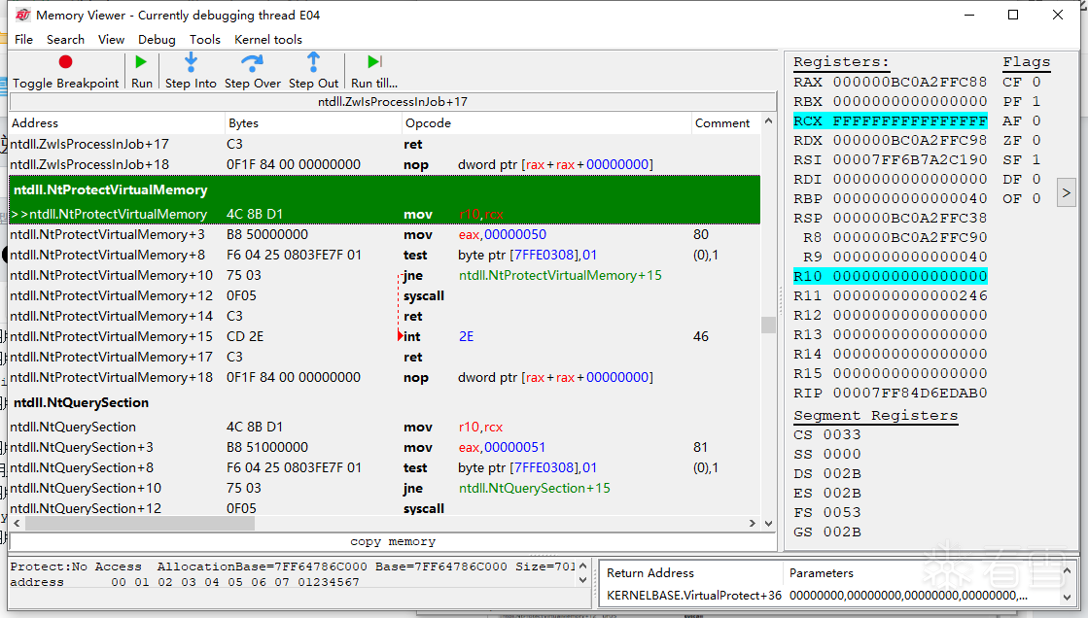Open the Search menu
This screenshot has height=618, width=1088.
point(65,40)
